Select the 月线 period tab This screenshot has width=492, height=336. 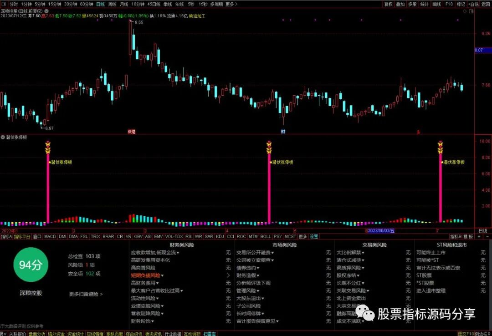click(124, 4)
